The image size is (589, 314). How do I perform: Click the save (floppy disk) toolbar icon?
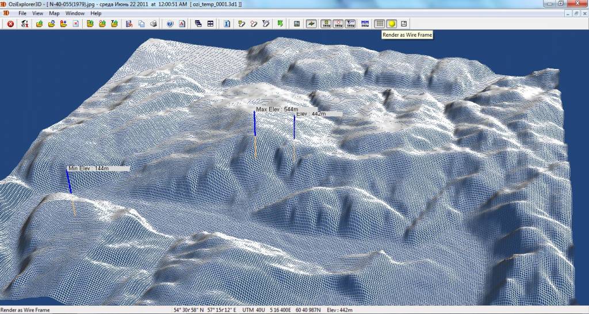pyautogui.click(x=128, y=24)
